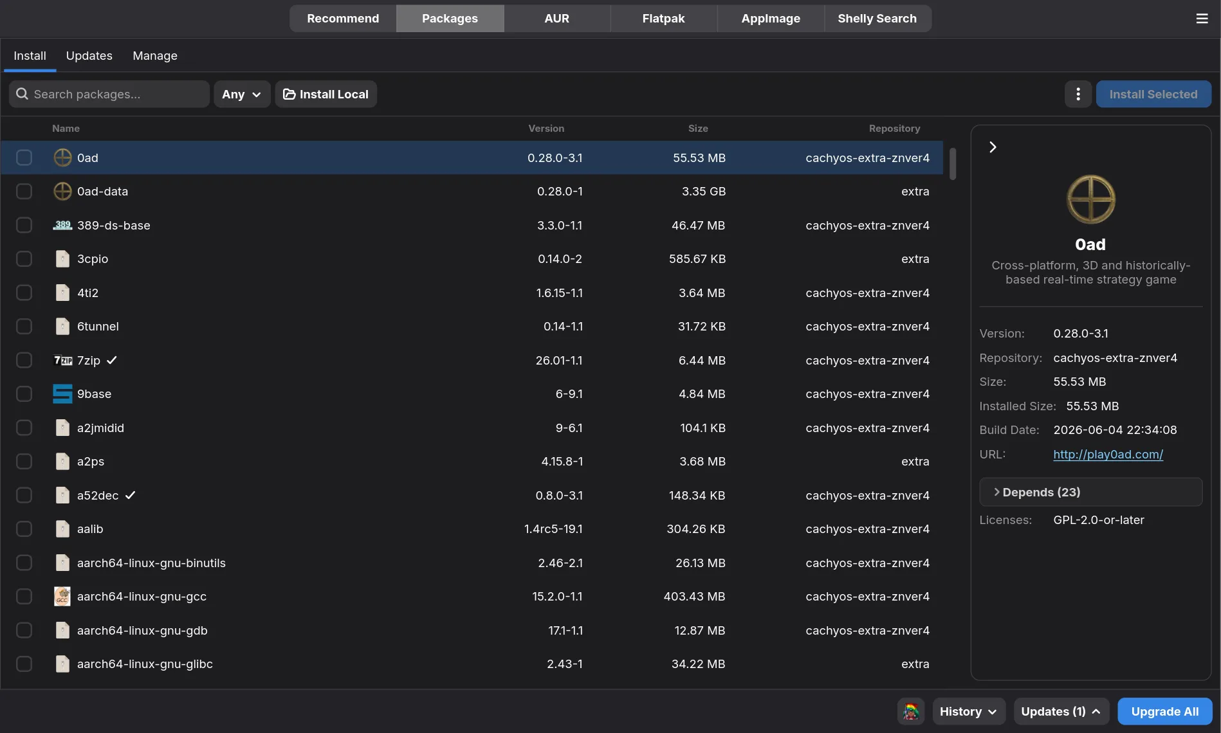Click the Upgrade All button
This screenshot has width=1221, height=733.
(1164, 711)
